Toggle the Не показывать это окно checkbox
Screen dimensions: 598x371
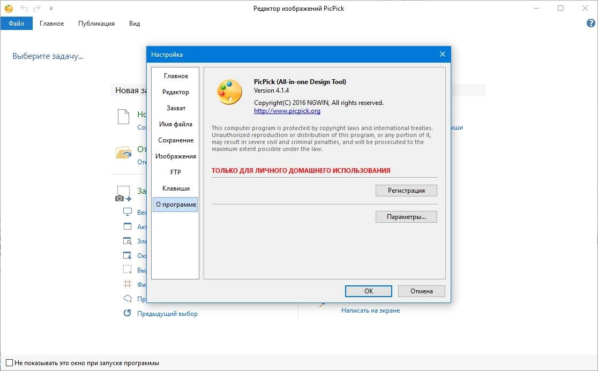click(x=10, y=362)
